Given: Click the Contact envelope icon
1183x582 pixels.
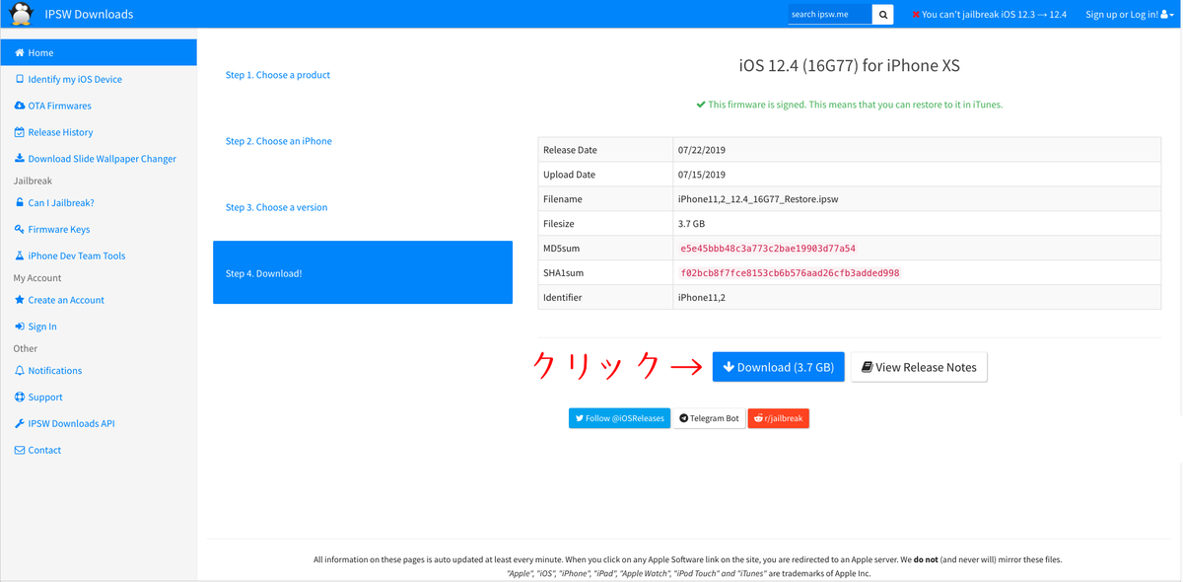Looking at the screenshot, I should (x=21, y=450).
